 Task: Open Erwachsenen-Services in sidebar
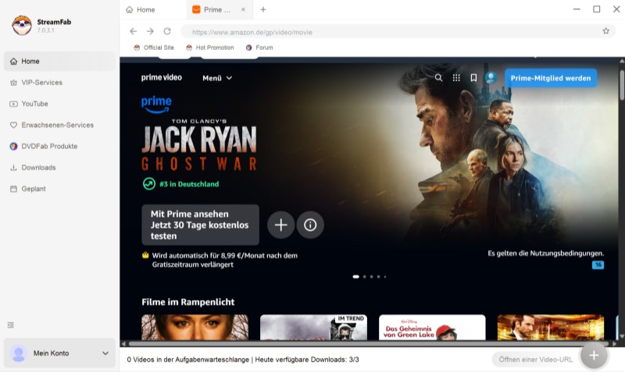point(59,125)
